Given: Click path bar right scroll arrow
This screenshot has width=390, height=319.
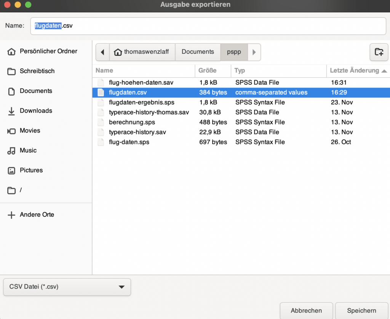Looking at the screenshot, I should click(x=254, y=52).
